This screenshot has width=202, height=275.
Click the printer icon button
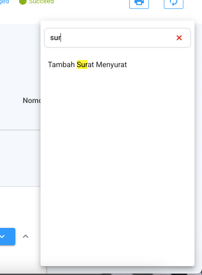click(139, 3)
